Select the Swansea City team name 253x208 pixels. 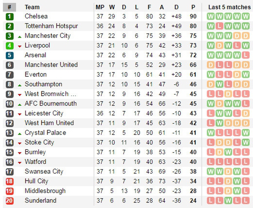(44, 171)
